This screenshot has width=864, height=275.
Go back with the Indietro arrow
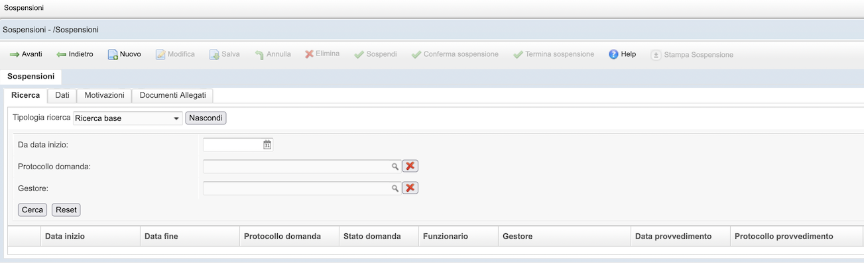(62, 54)
